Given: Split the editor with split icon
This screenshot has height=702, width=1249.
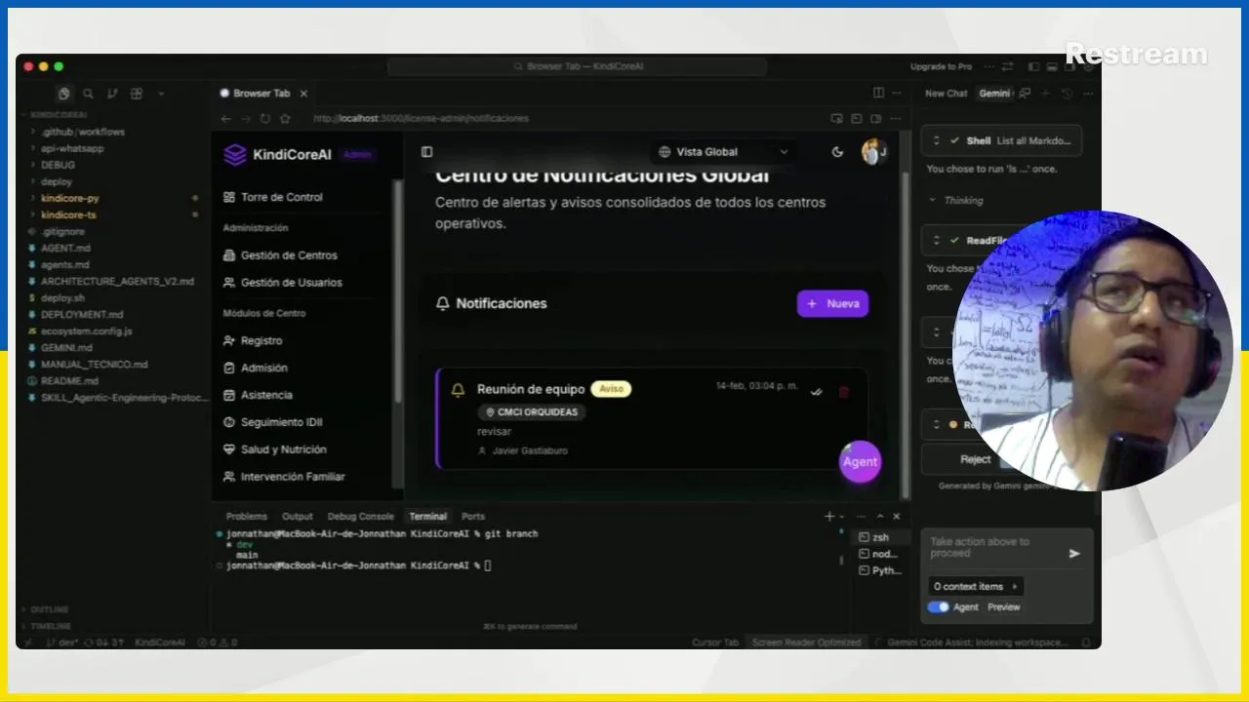Looking at the screenshot, I should point(878,93).
